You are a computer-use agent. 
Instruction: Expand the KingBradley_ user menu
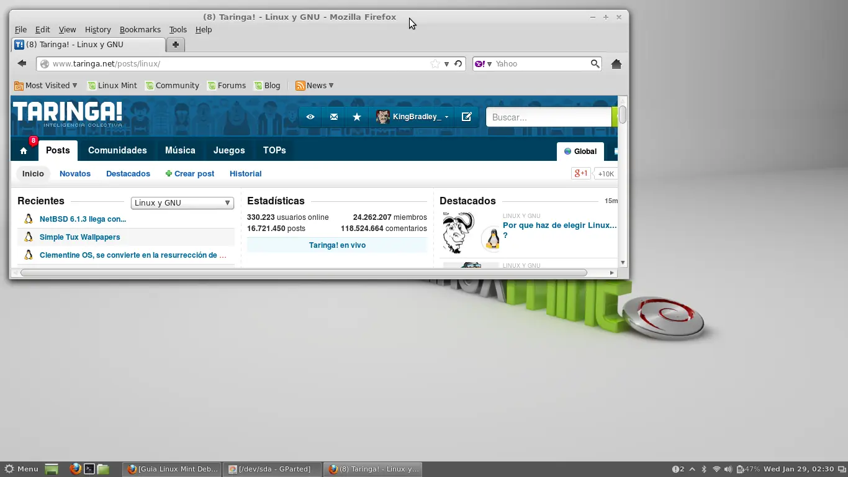412,117
